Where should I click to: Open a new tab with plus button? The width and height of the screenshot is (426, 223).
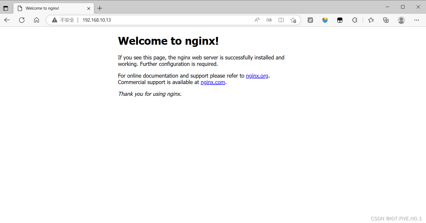pyautogui.click(x=100, y=8)
